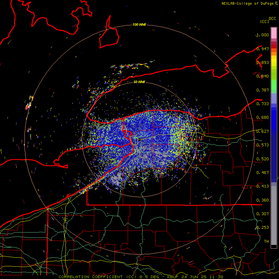Click the 0.840 value on the color scale
This screenshot has width=279, height=279.
point(263,76)
